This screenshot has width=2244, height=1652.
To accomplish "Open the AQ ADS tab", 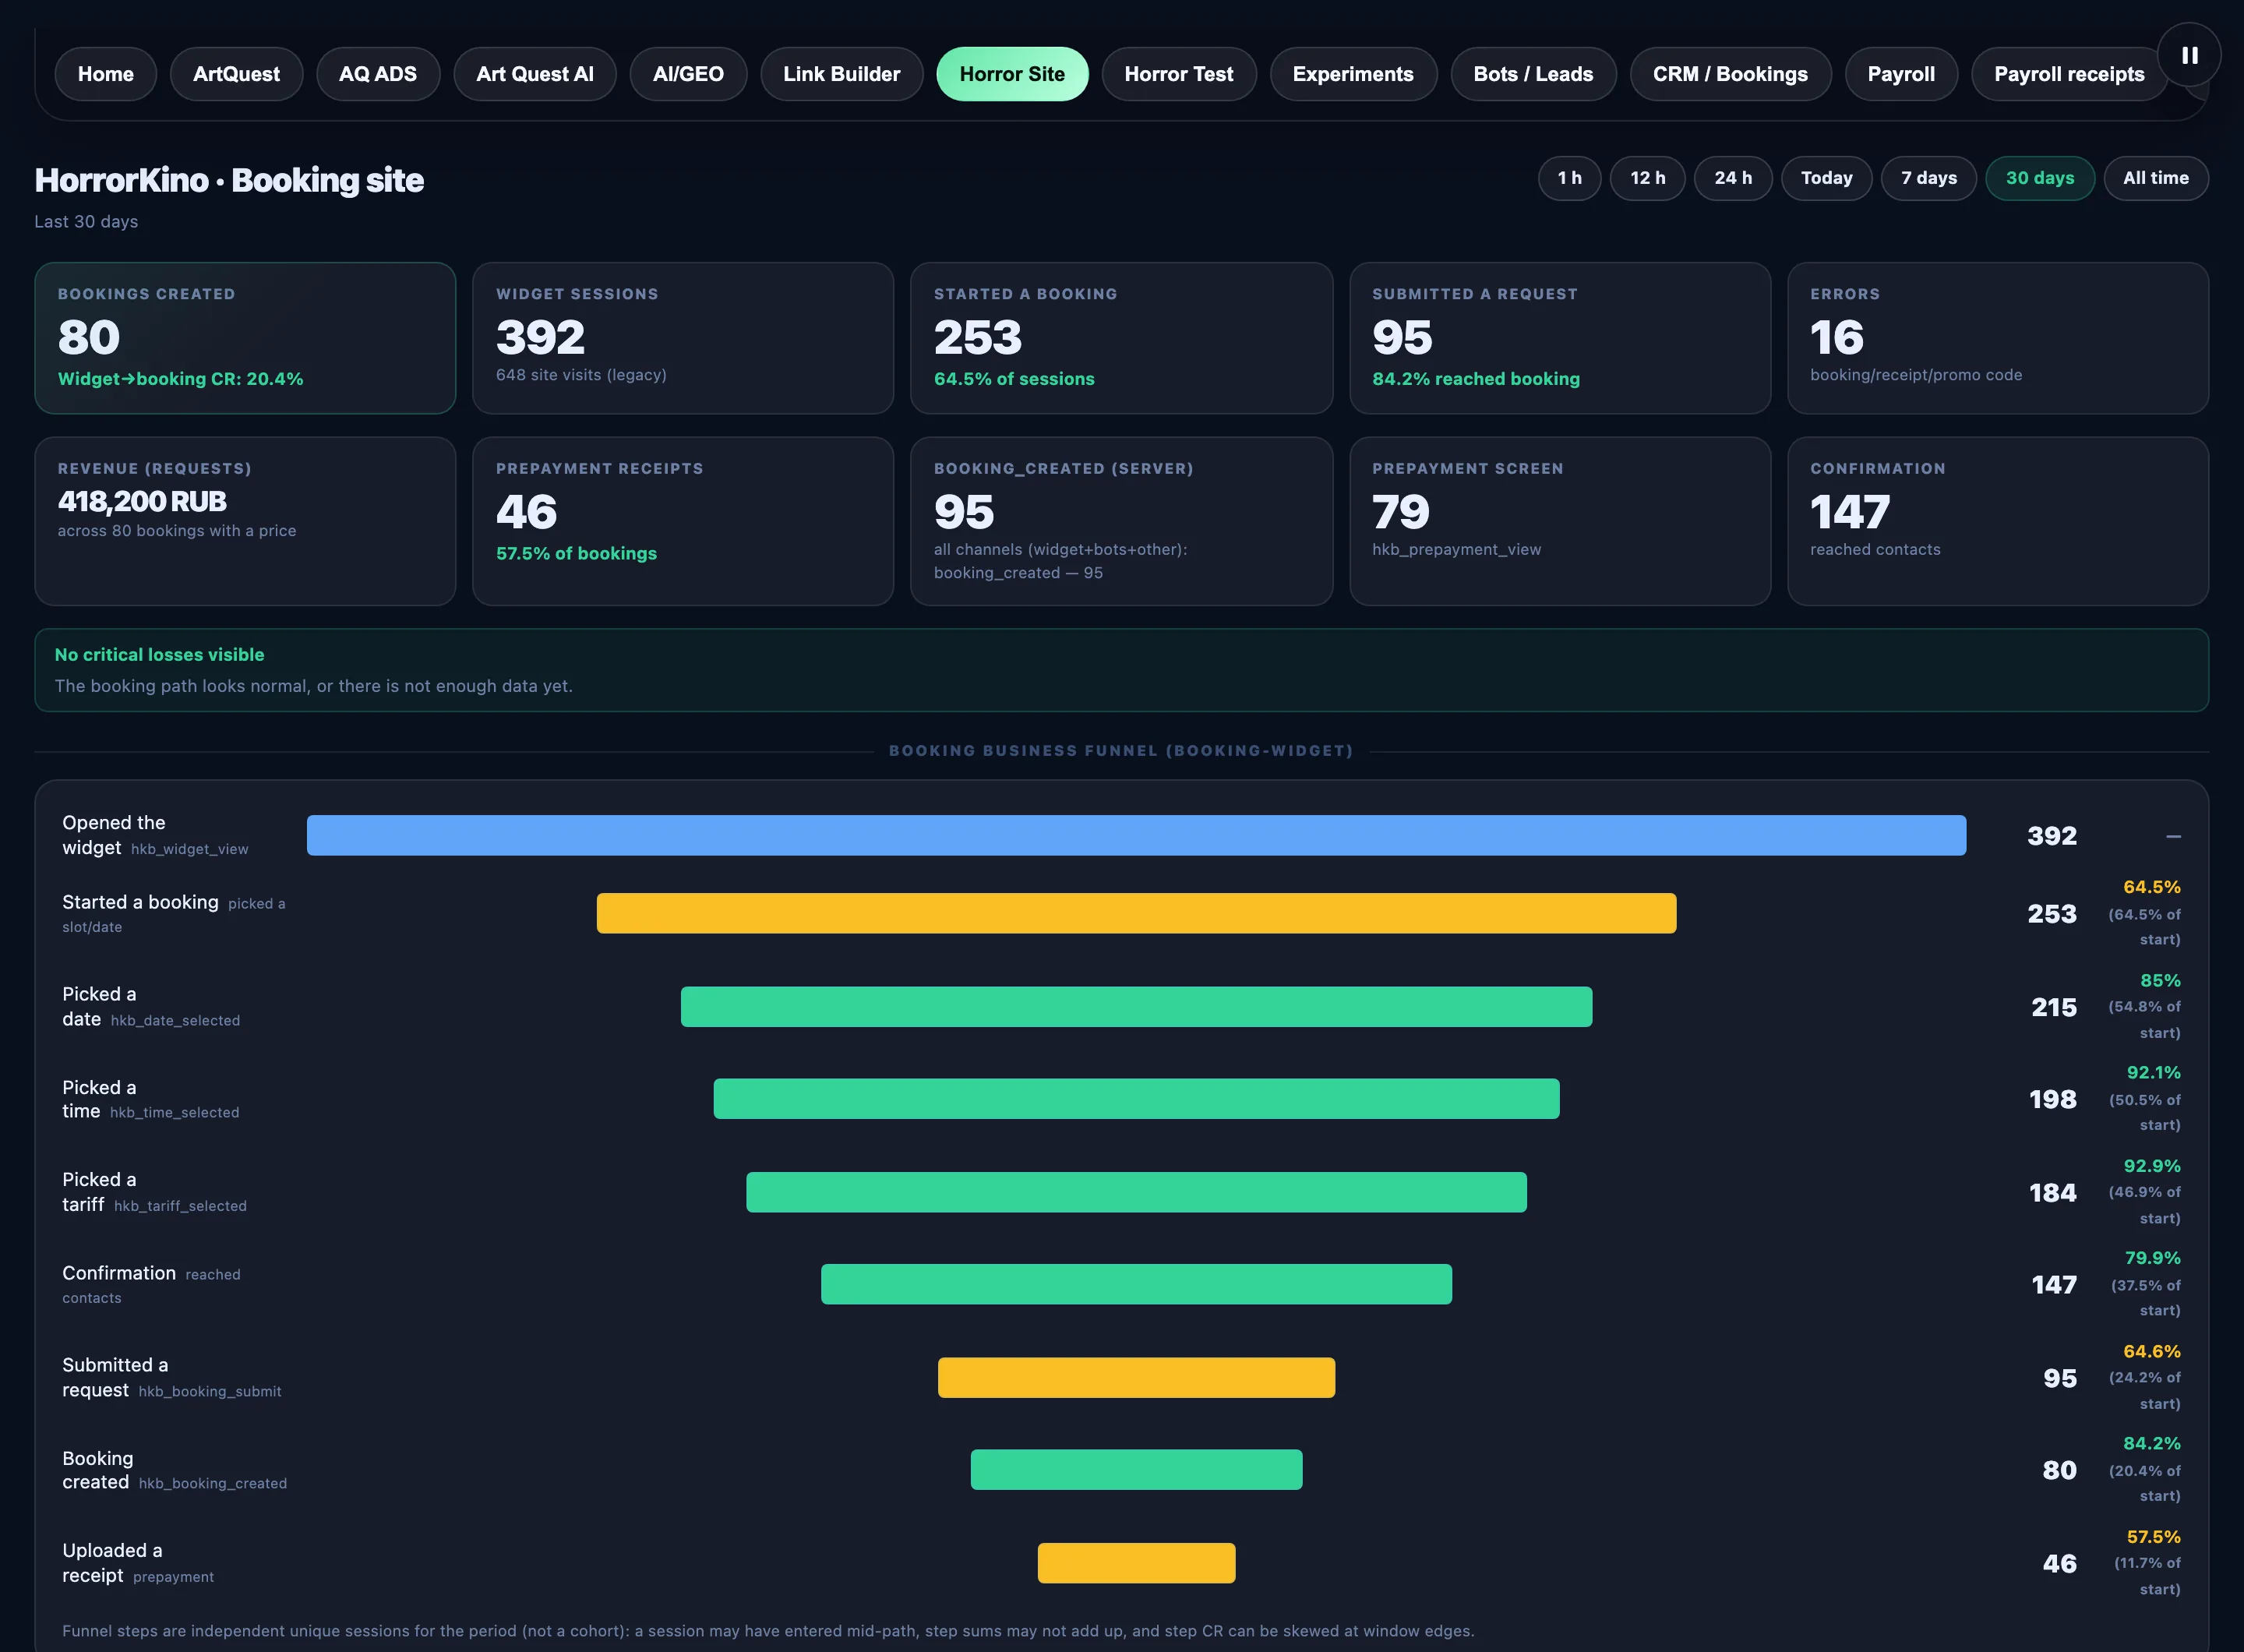I will (378, 74).
